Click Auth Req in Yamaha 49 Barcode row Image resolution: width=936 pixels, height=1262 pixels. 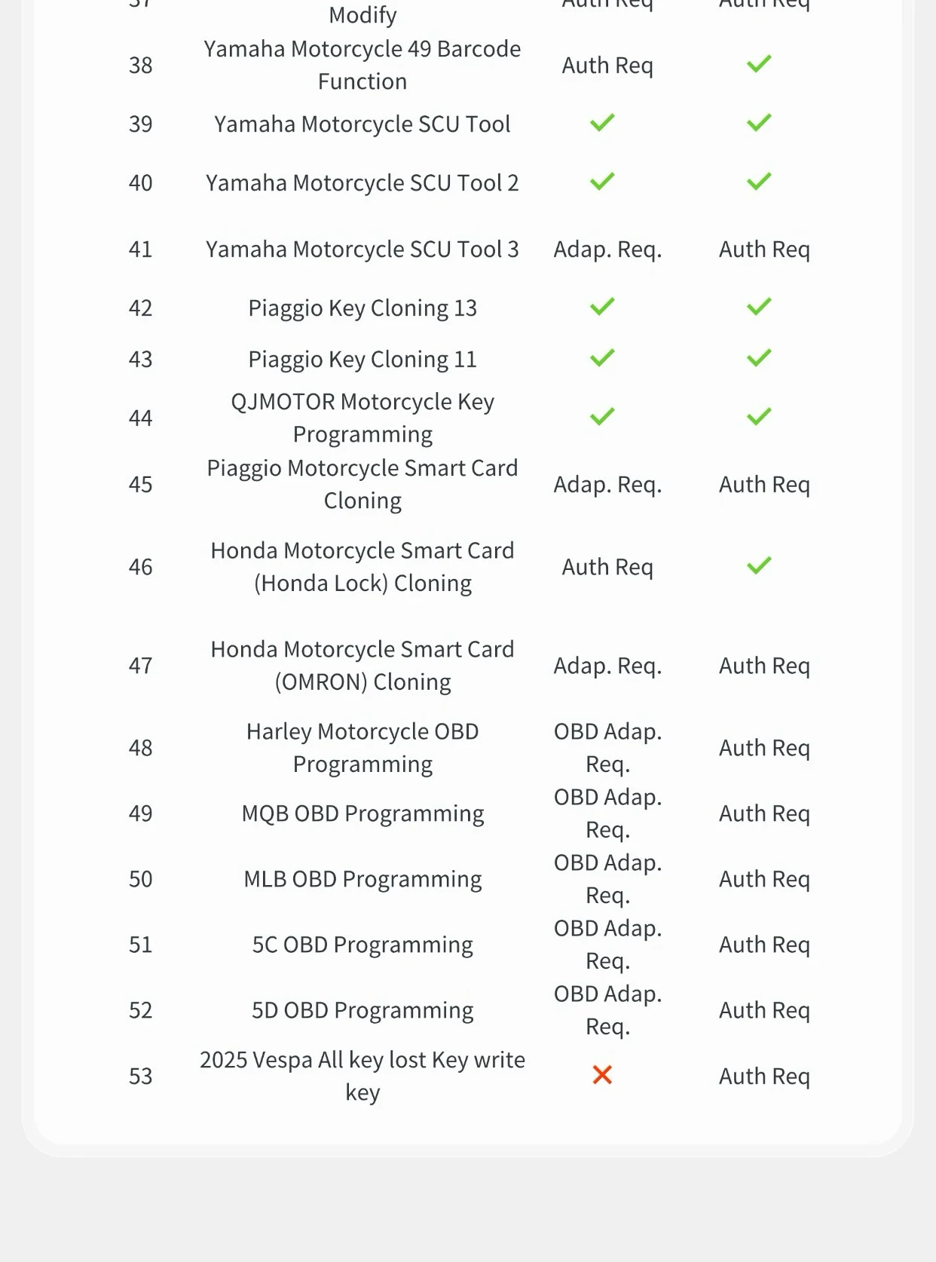point(607,66)
